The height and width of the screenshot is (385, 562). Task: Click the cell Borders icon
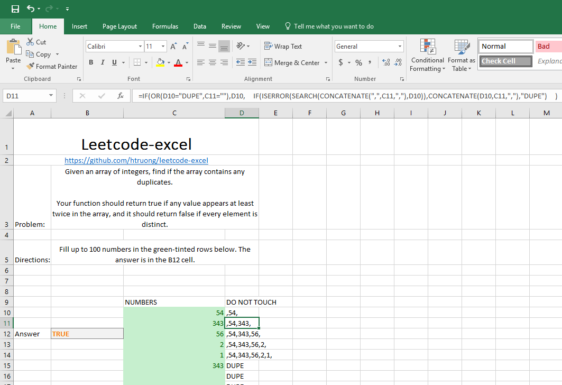pyautogui.click(x=137, y=62)
